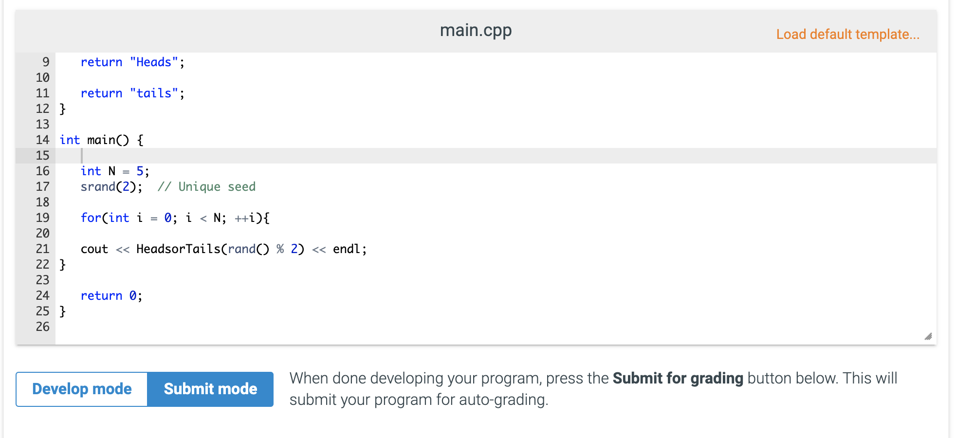Click the return 0 statement
This screenshot has width=956, height=438.
tap(111, 296)
